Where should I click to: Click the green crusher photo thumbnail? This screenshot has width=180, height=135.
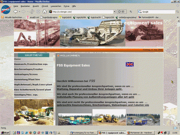tap(75, 120)
